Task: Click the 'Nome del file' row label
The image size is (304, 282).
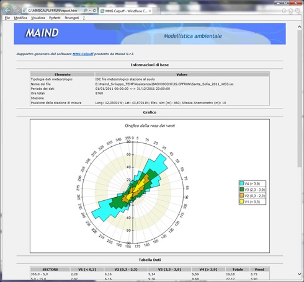Action: pyautogui.click(x=41, y=84)
